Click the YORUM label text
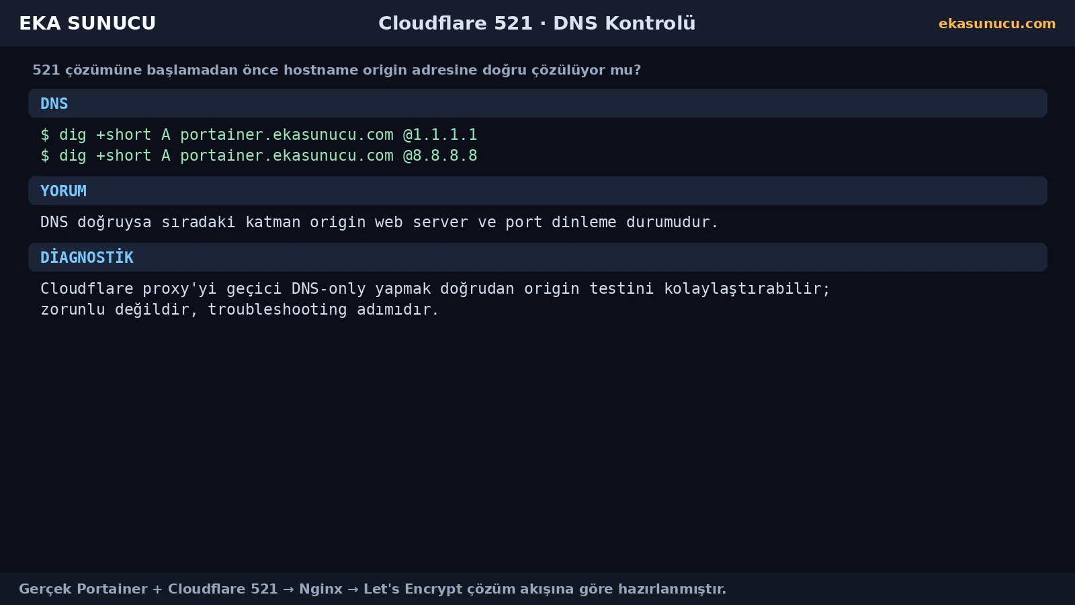This screenshot has height=605, width=1075. [63, 191]
